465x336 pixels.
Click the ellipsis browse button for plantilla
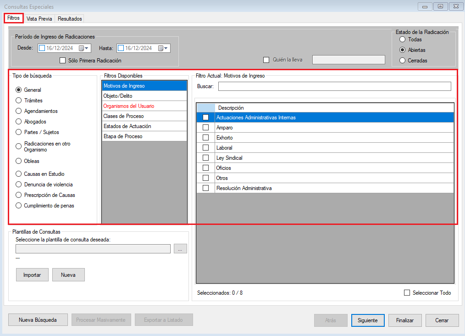pos(180,249)
